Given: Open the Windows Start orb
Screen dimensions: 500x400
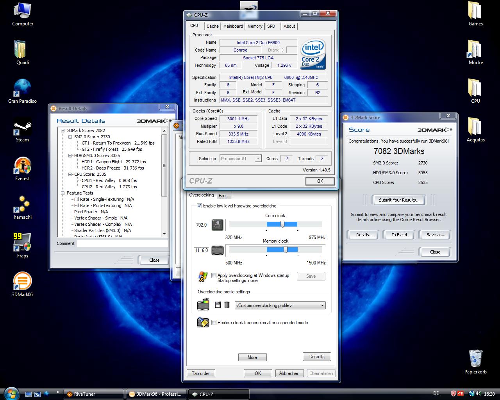Looking at the screenshot, I should click(x=11, y=393).
